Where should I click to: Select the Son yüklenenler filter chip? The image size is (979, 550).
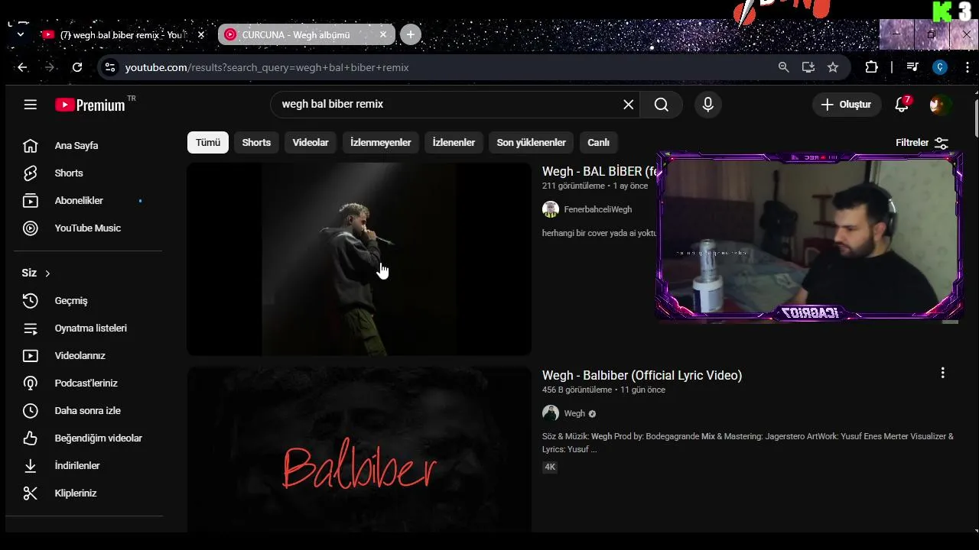pos(532,143)
